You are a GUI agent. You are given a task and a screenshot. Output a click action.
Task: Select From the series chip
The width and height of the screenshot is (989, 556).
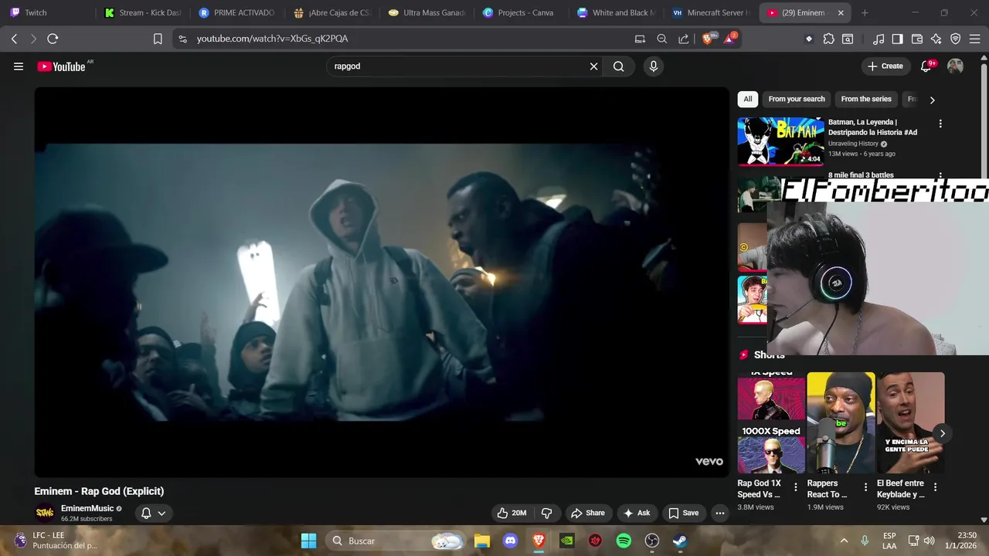coord(866,99)
